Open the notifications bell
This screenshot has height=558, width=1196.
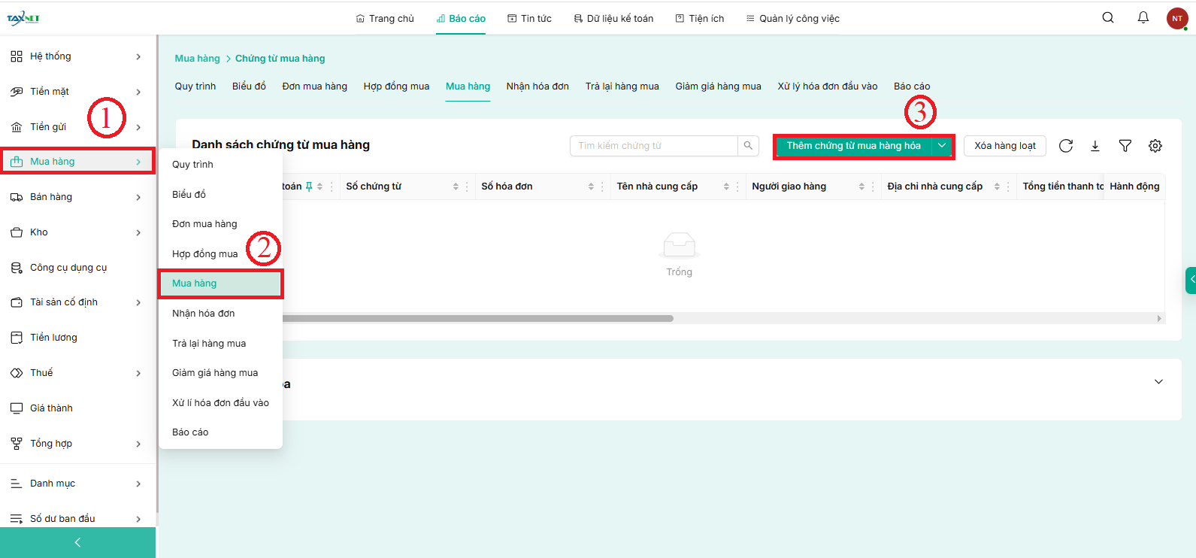pyautogui.click(x=1143, y=18)
